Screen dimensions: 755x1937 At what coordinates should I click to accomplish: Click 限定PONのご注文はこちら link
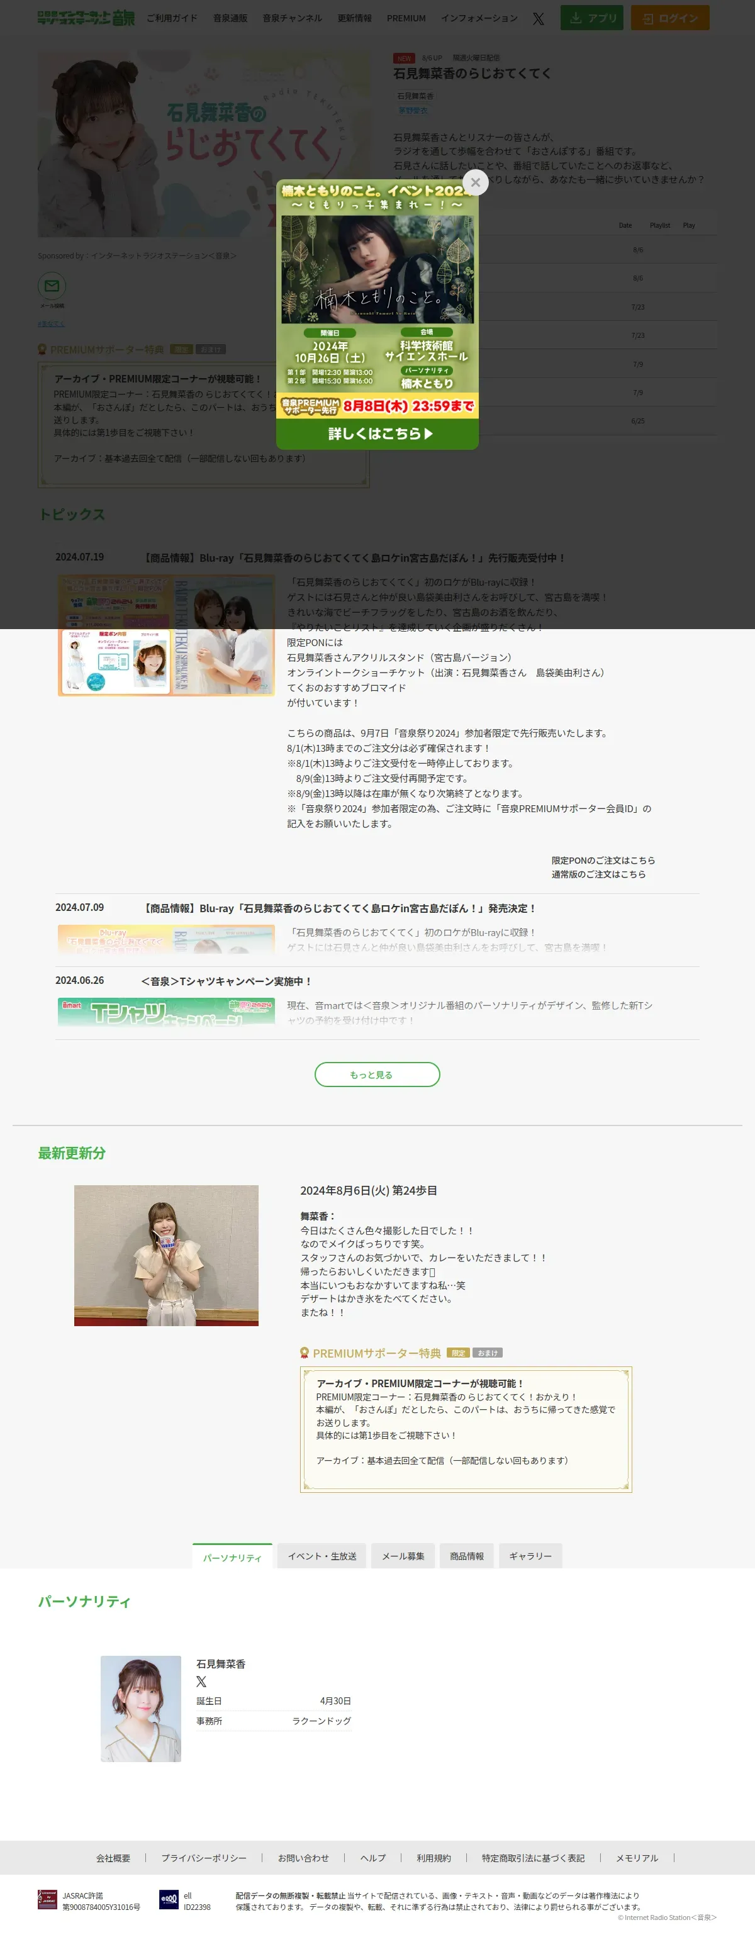click(x=603, y=860)
